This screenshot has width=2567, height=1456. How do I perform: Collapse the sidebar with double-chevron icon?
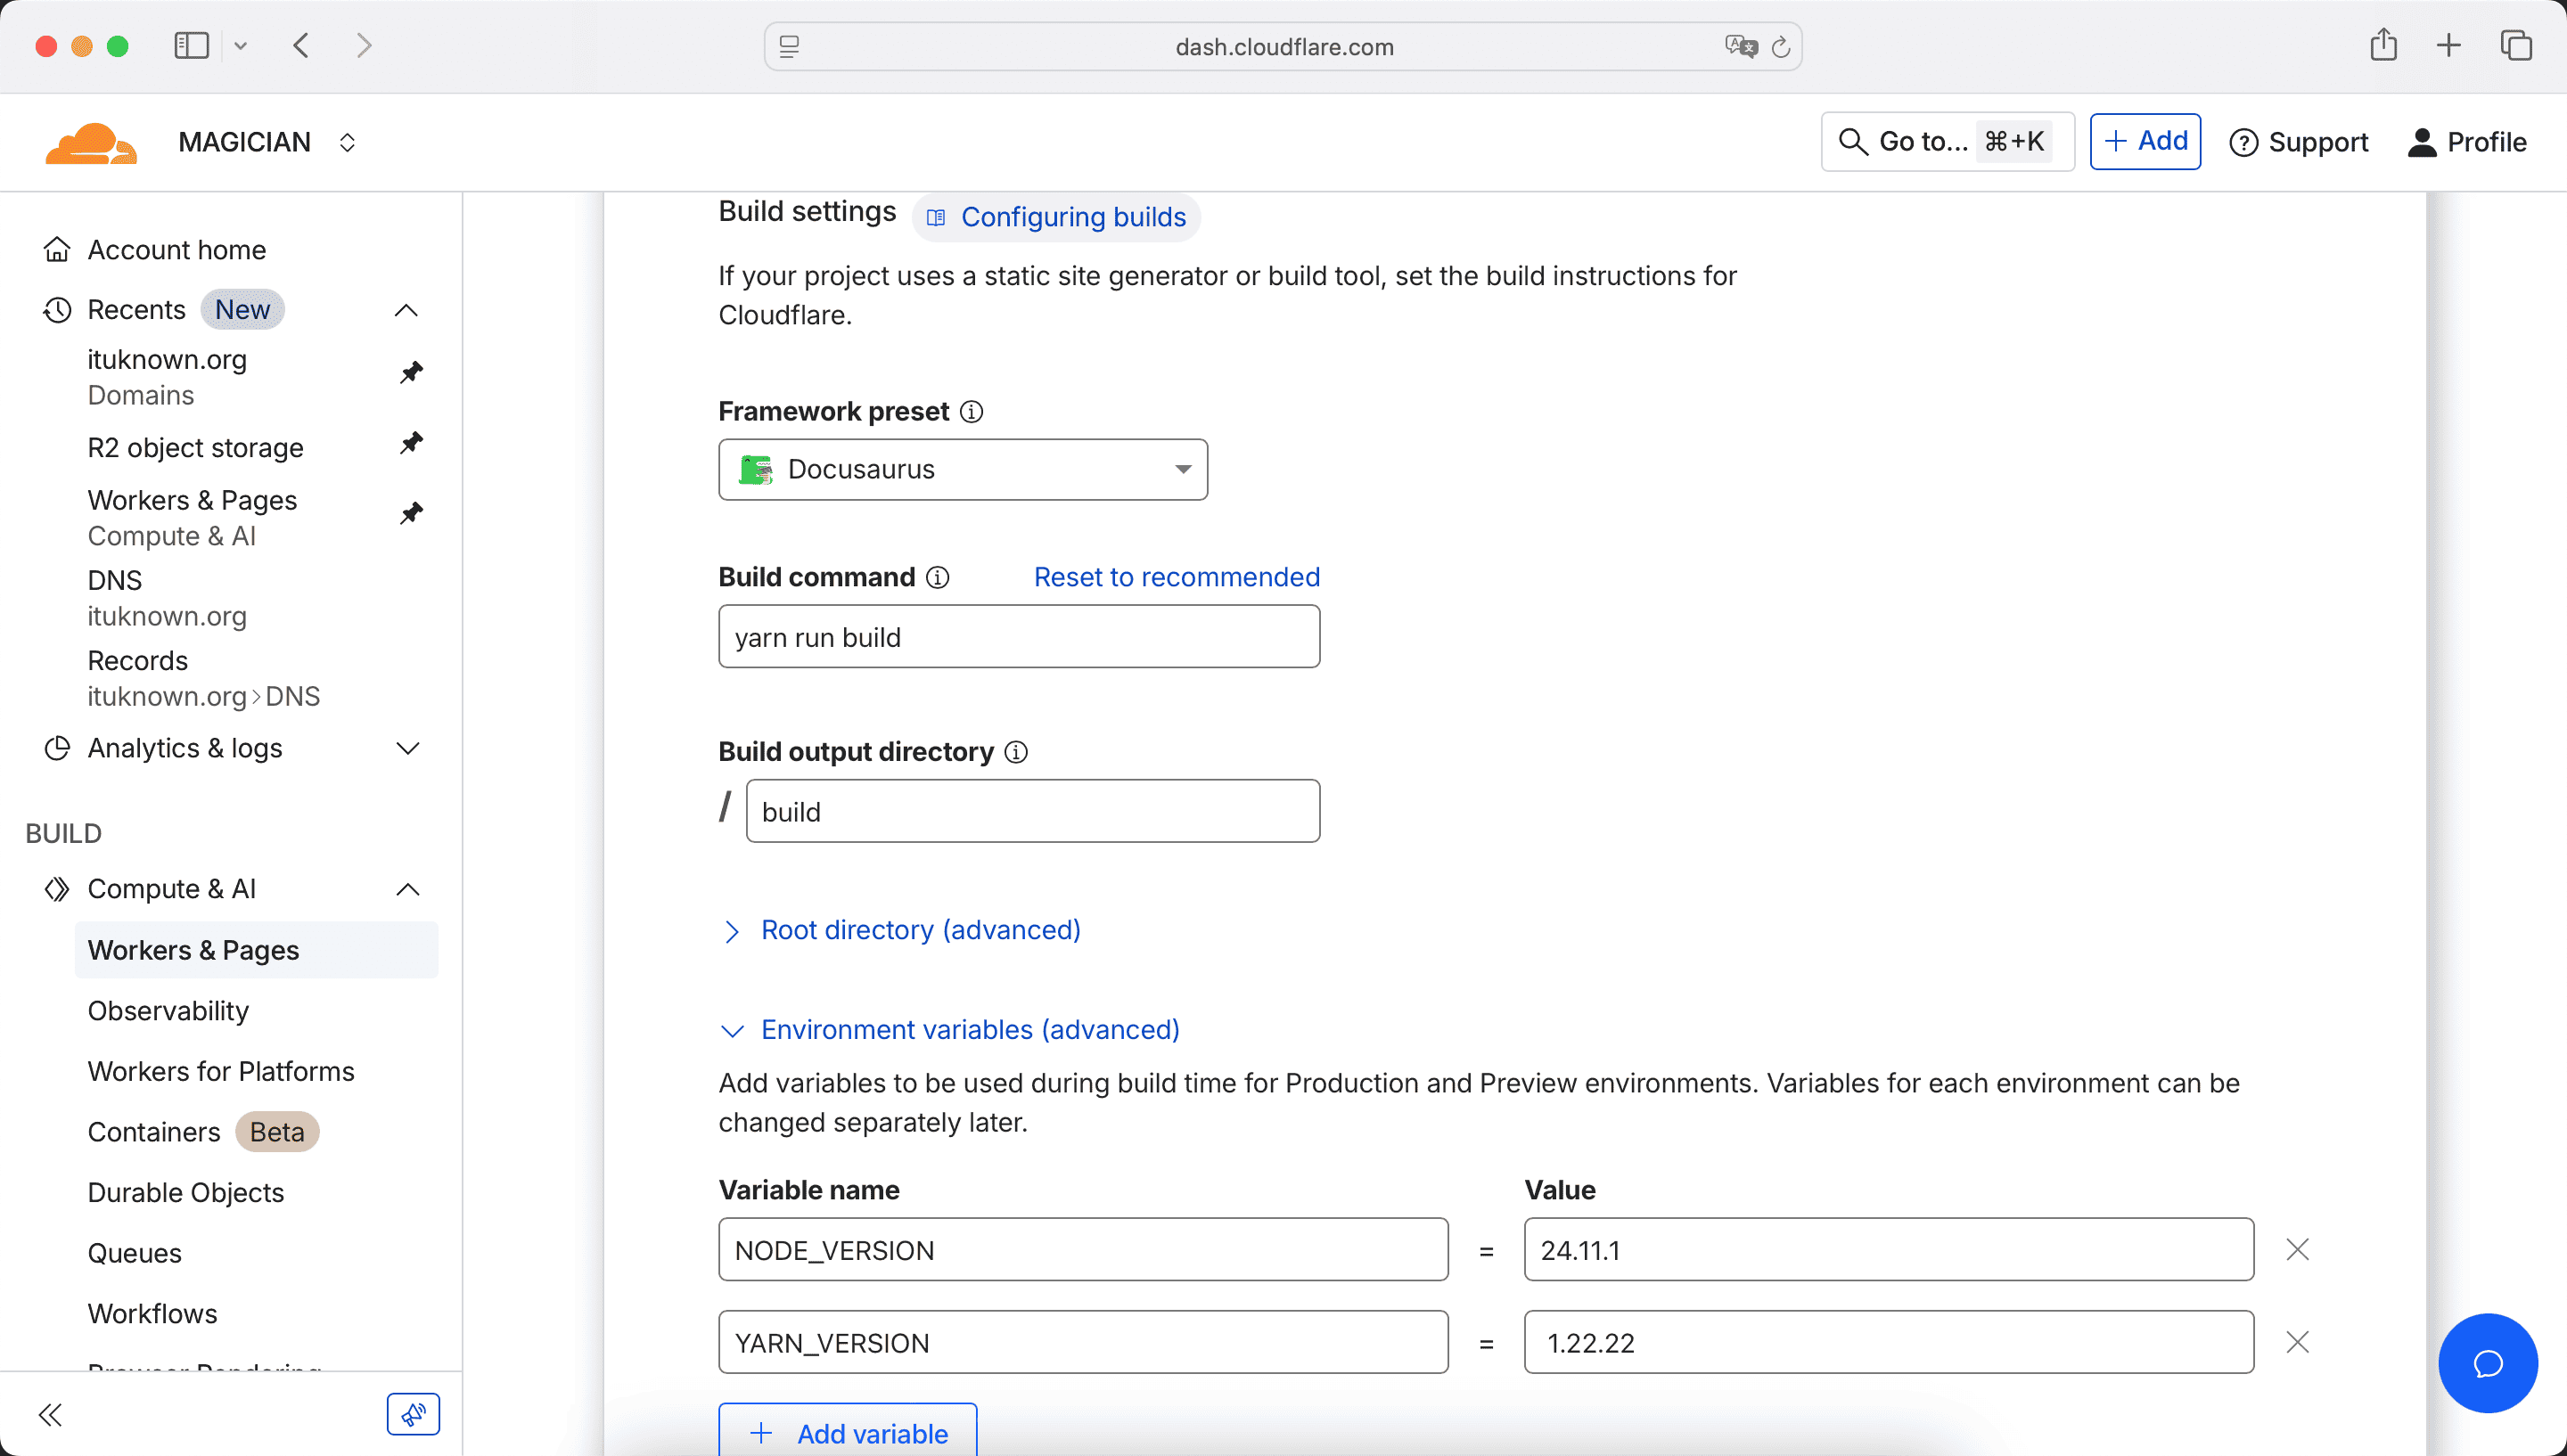pyautogui.click(x=50, y=1414)
